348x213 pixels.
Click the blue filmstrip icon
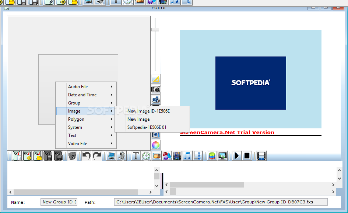pyautogui.click(x=261, y=156)
